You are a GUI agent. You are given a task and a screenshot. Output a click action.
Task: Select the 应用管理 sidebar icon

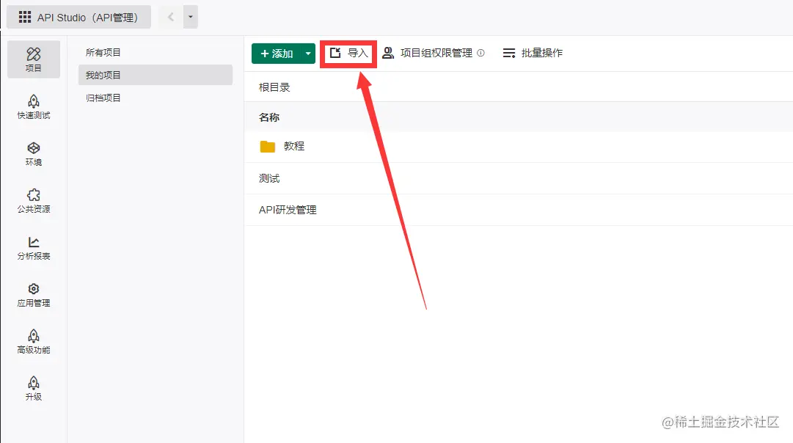33,295
